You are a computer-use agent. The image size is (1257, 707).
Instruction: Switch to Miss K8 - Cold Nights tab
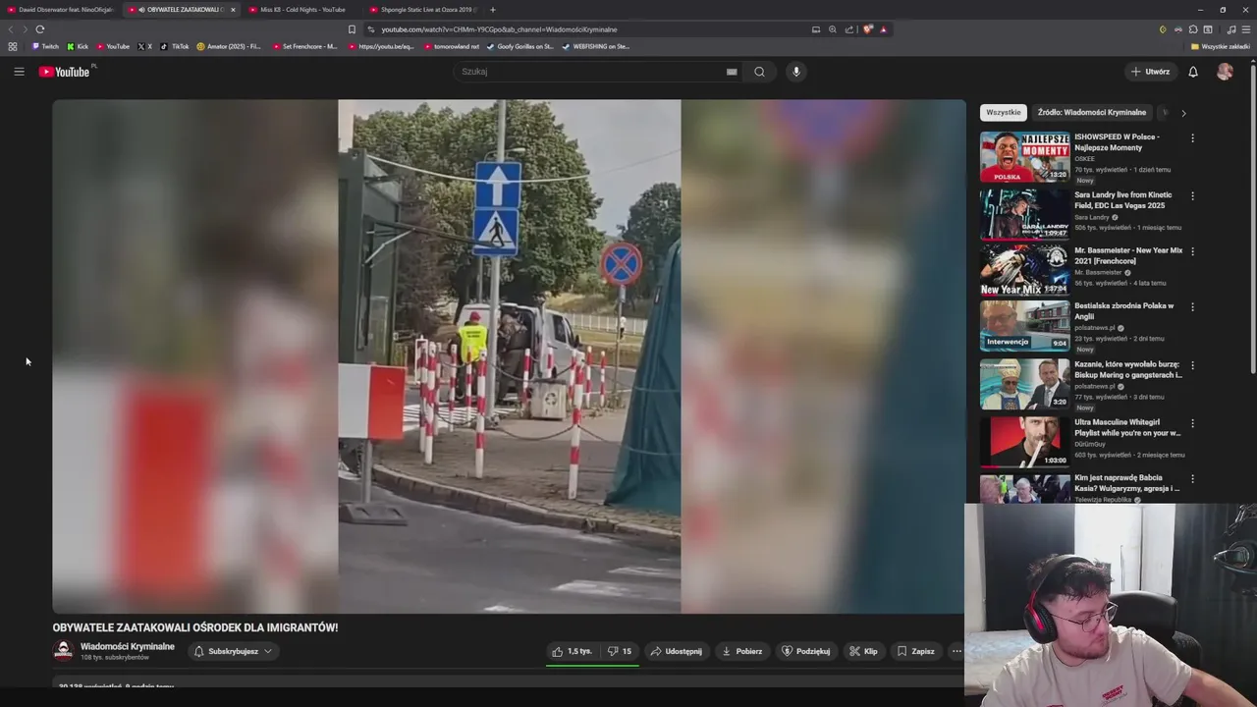pos(302,10)
